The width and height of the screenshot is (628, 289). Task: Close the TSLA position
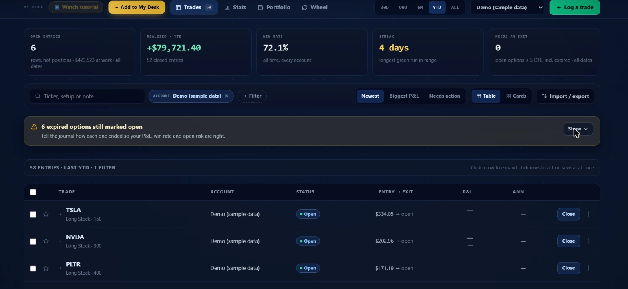pos(568,214)
